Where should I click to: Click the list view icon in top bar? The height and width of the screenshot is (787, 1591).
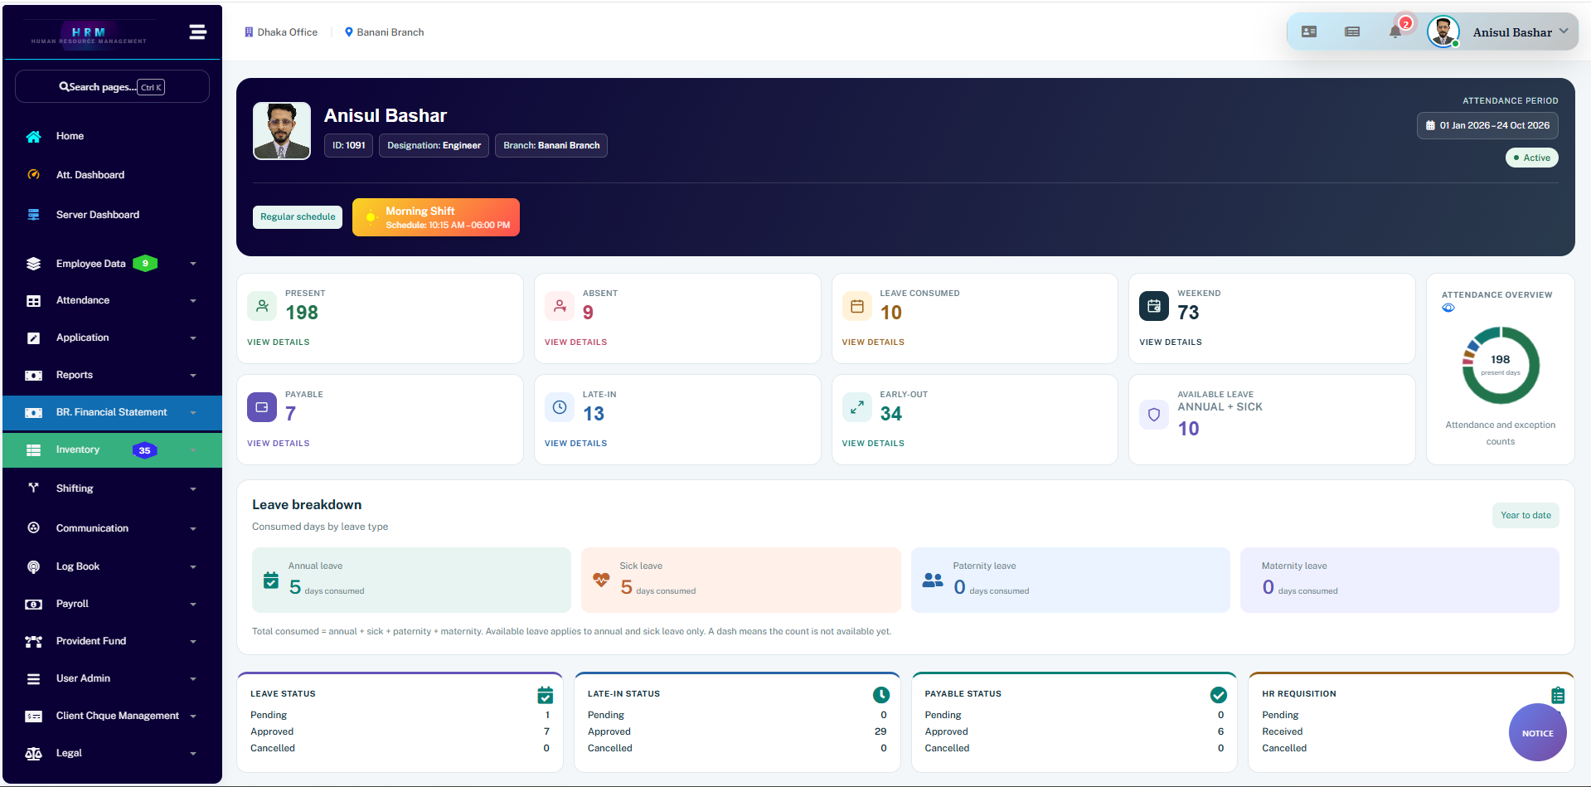1352,32
